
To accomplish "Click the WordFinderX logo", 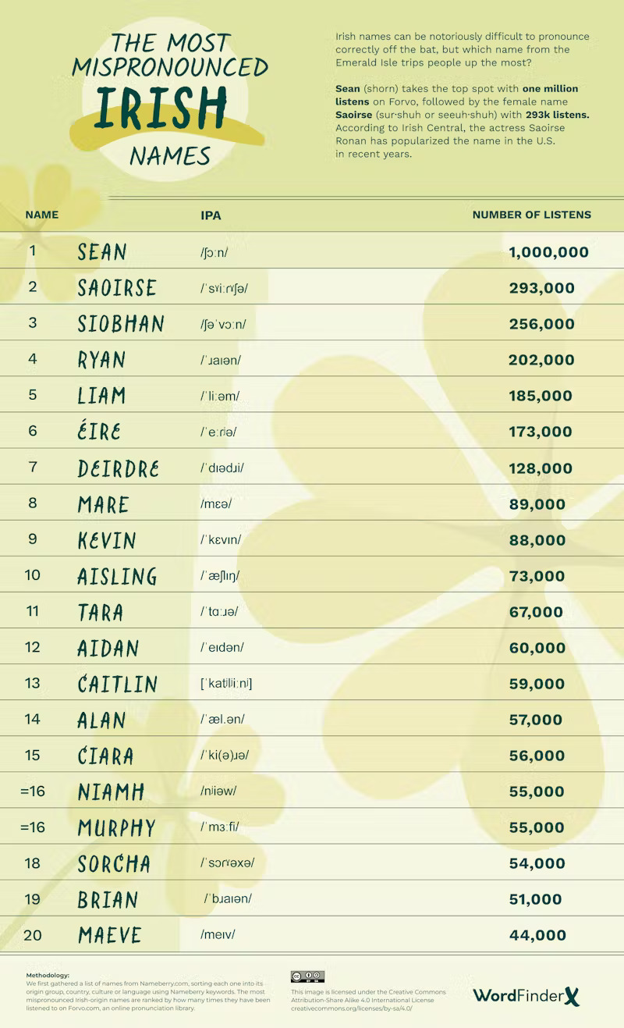I will 526,995.
